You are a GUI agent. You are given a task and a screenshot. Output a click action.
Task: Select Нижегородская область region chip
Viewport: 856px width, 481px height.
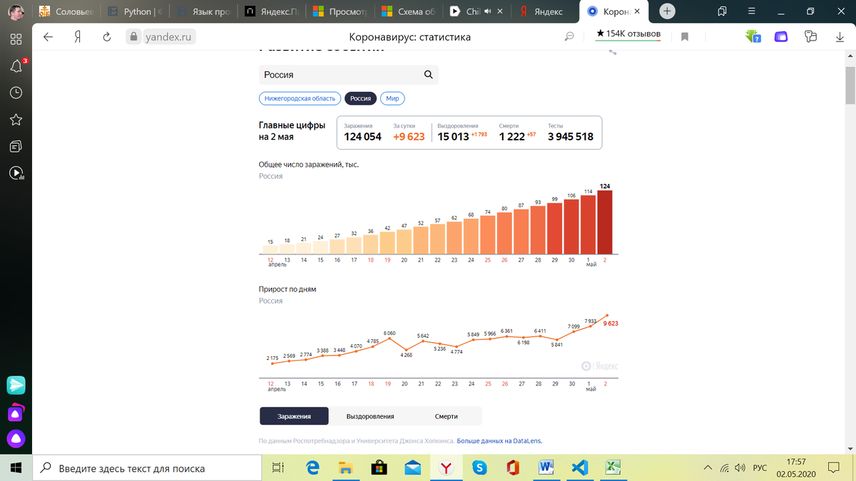coord(299,99)
